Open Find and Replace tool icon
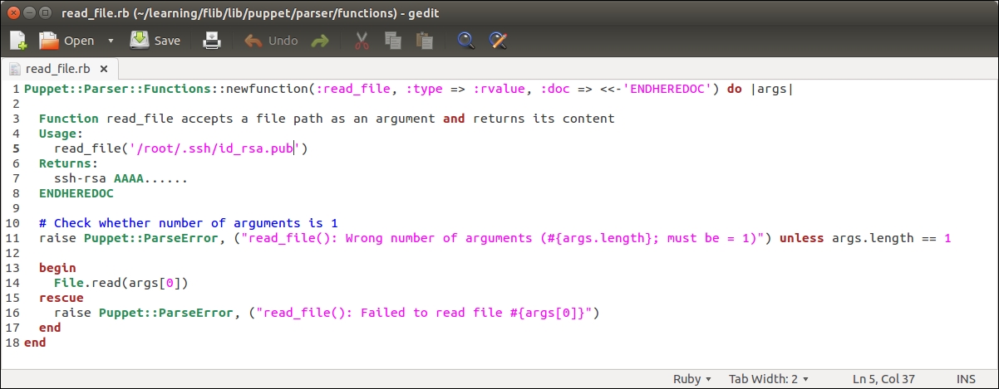 pos(498,40)
